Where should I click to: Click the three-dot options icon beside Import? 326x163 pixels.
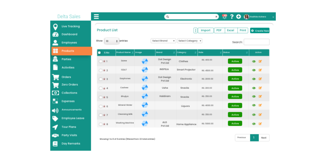coord(195,30)
